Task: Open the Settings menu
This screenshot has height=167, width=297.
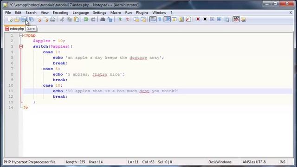Action: [x=99, y=13]
